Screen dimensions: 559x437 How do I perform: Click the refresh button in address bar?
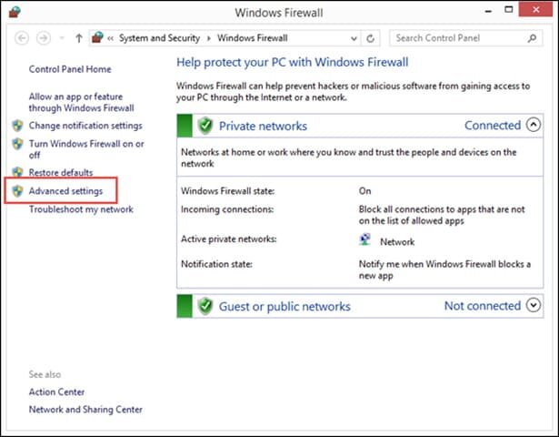coord(370,39)
